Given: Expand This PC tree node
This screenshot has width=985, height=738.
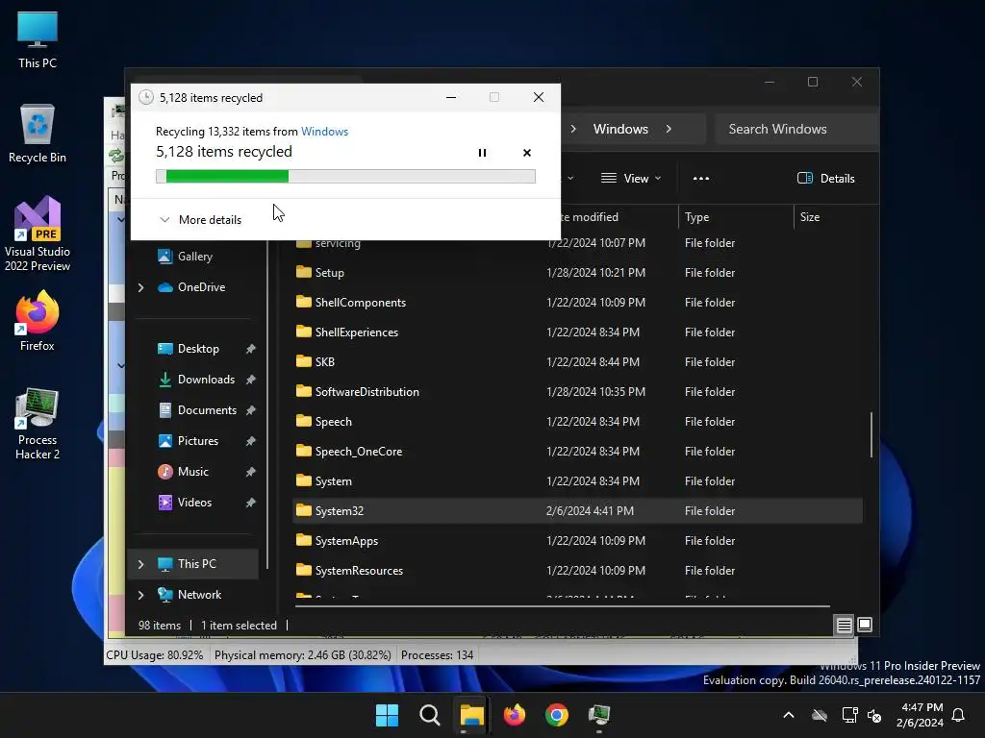Looking at the screenshot, I should [x=140, y=564].
